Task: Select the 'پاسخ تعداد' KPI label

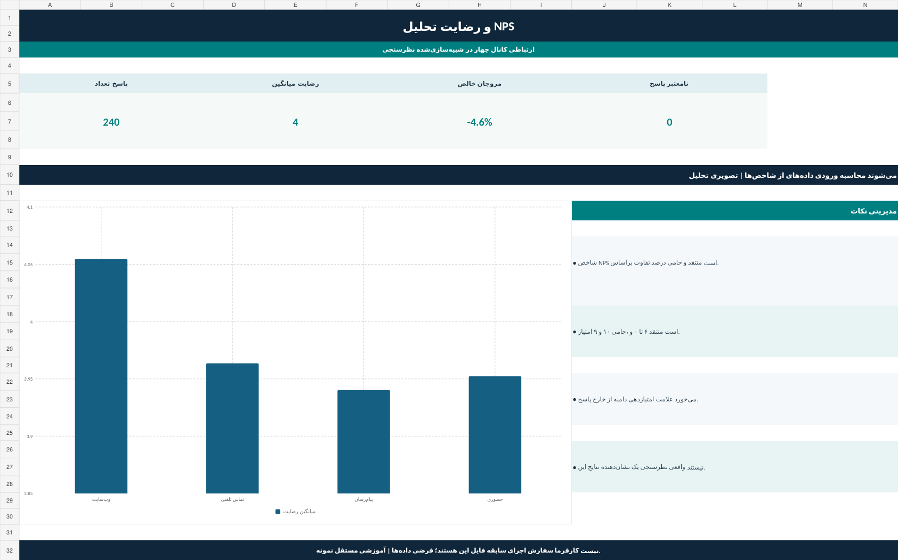Action: [111, 84]
